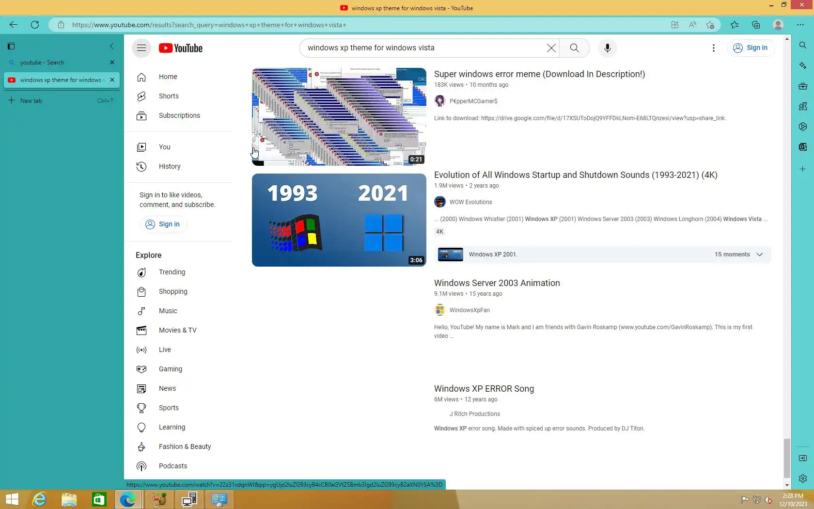Open Outlook in the Edge sidebar
Viewport: 814px width, 509px height.
tap(803, 147)
